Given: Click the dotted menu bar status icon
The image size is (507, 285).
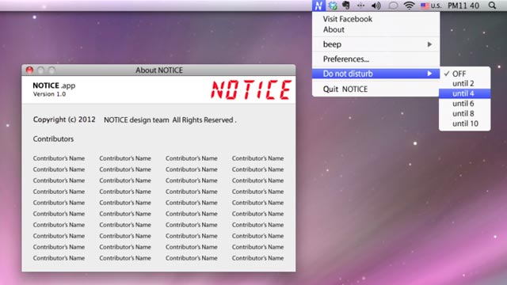Looking at the screenshot, I should pyautogui.click(x=361, y=6).
